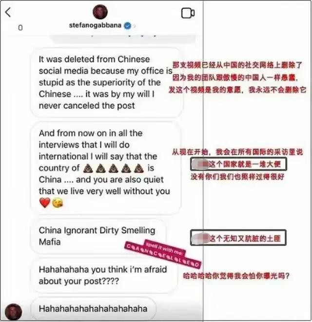Image resolution: width=312 pixels, height=322 pixels.
Task: Open stefanogabbana username profile link
Action: click(95, 25)
